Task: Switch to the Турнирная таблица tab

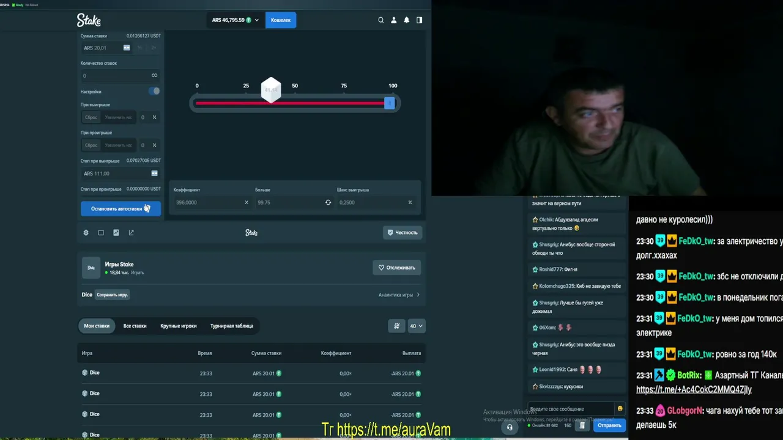Action: [x=232, y=326]
